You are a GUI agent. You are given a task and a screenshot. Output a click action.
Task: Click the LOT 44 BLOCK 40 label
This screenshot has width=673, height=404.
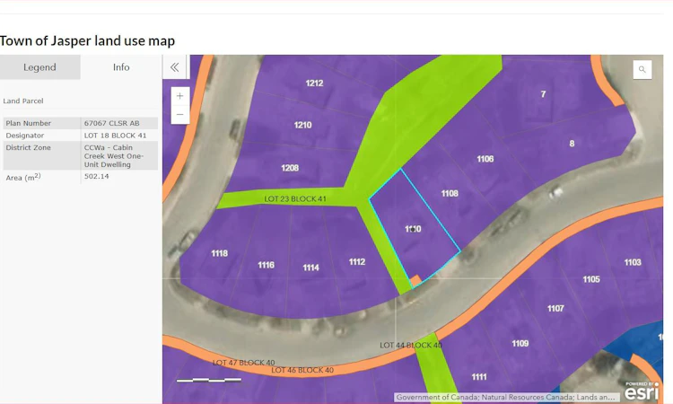[x=411, y=345]
